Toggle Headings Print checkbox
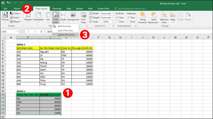213x119 pixels. coord(128,22)
